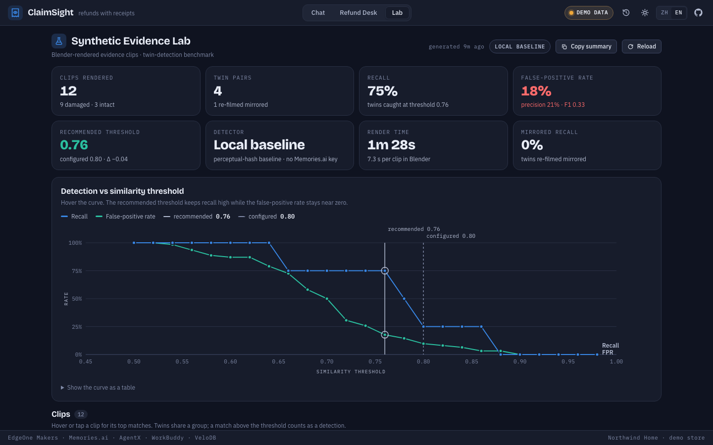The height and width of the screenshot is (445, 713).
Task: Expand Show the curve as a table
Action: pyautogui.click(x=98, y=388)
